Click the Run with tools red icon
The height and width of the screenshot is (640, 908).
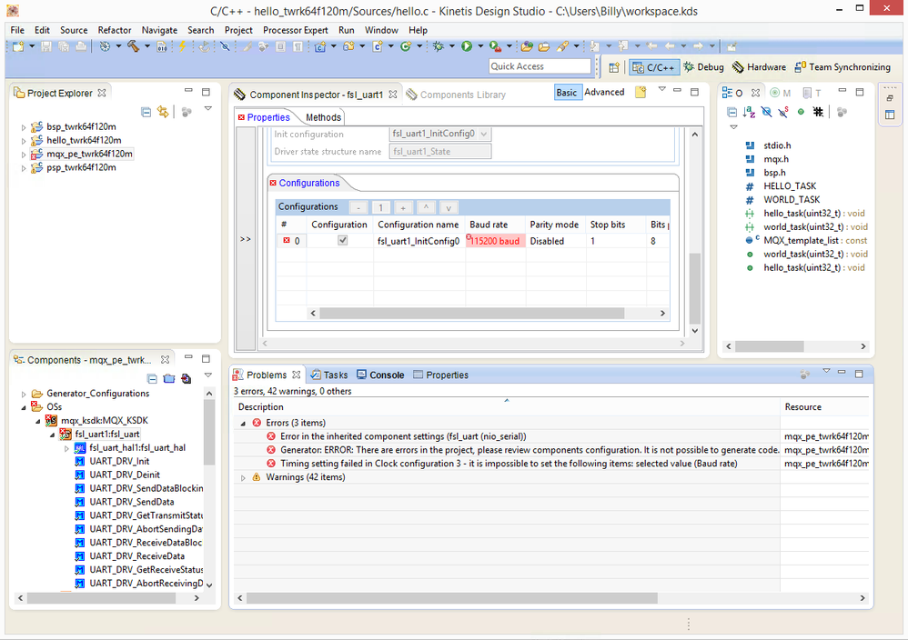pyautogui.click(x=495, y=47)
